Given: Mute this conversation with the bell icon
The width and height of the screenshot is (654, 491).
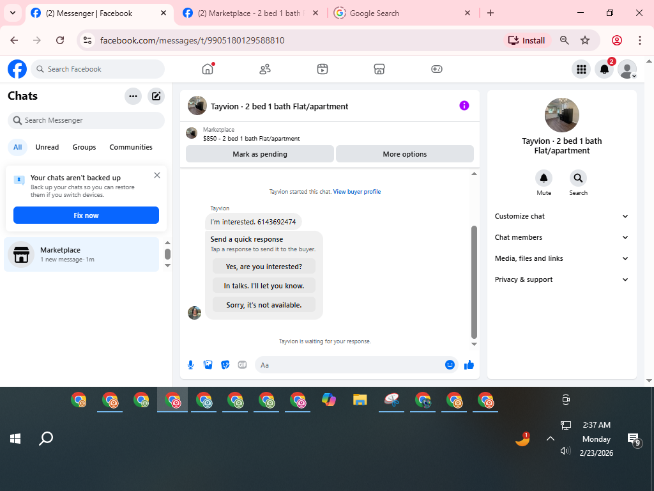Looking at the screenshot, I should pyautogui.click(x=544, y=178).
